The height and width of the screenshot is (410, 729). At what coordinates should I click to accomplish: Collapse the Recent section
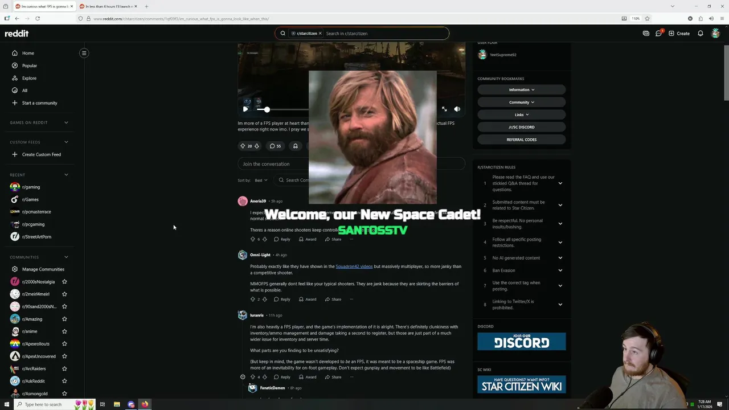point(66,175)
